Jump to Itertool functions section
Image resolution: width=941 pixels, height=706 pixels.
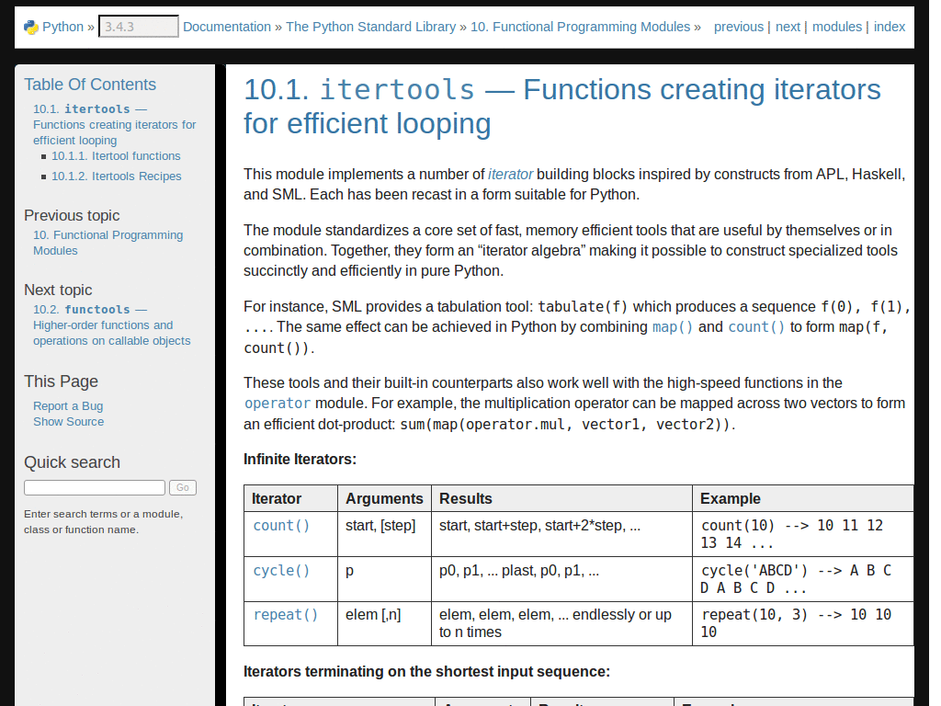116,156
